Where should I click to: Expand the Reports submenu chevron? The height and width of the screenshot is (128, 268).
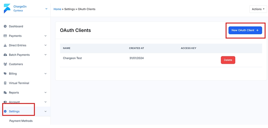[45, 93]
